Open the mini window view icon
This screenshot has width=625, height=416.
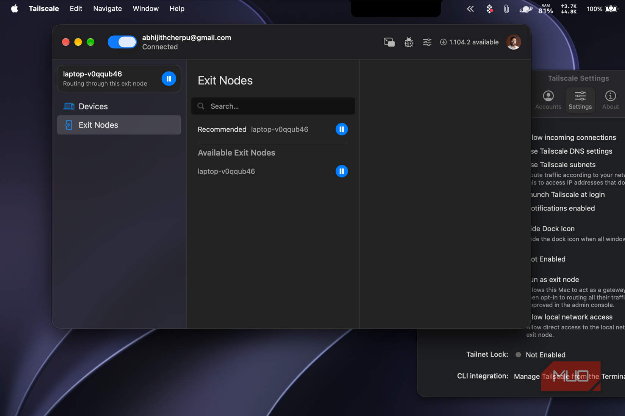[x=389, y=42]
